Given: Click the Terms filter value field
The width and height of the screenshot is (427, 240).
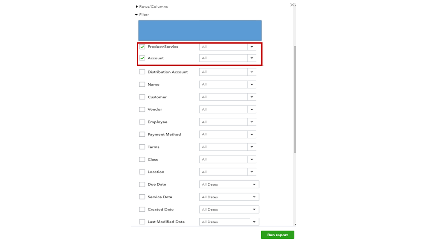Looking at the screenshot, I should [x=223, y=147].
